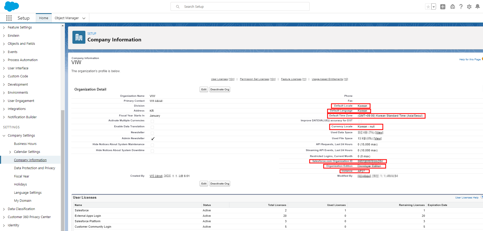
Task: Toggle Enable Data Translation checkbox
Action: point(152,127)
